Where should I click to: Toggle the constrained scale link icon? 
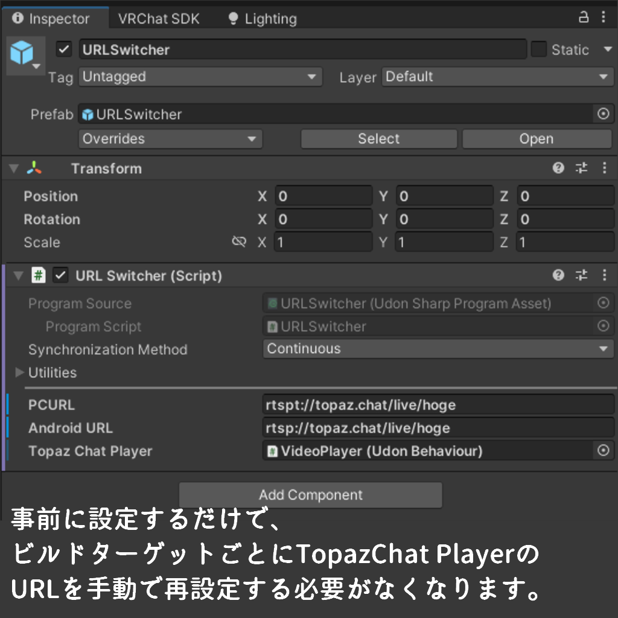239,241
